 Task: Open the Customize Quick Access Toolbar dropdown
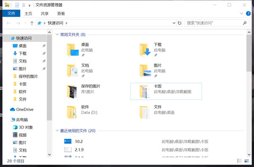[x=30, y=5]
